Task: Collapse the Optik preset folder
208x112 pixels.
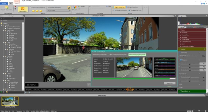Action: 4,80
